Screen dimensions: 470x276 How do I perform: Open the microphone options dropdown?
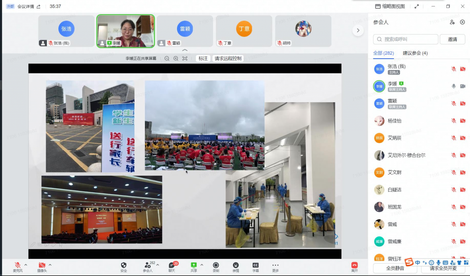point(26,265)
